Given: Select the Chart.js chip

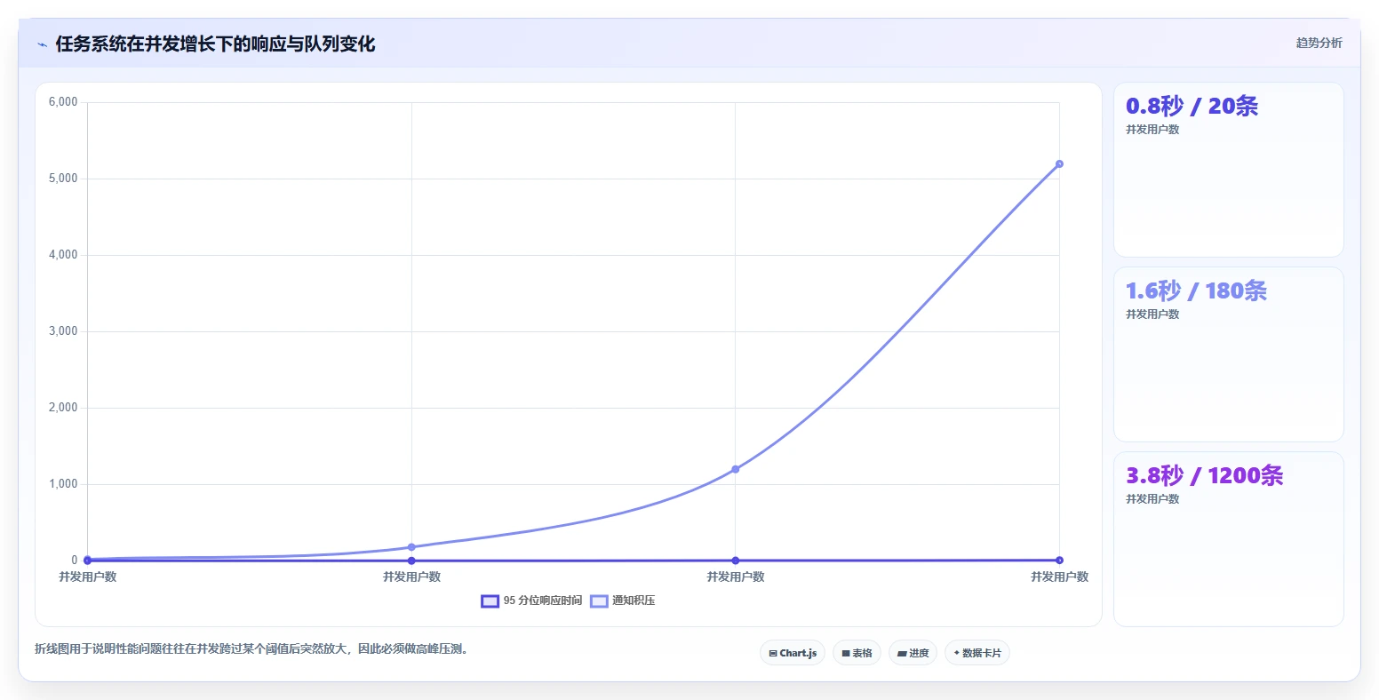Looking at the screenshot, I should point(793,653).
